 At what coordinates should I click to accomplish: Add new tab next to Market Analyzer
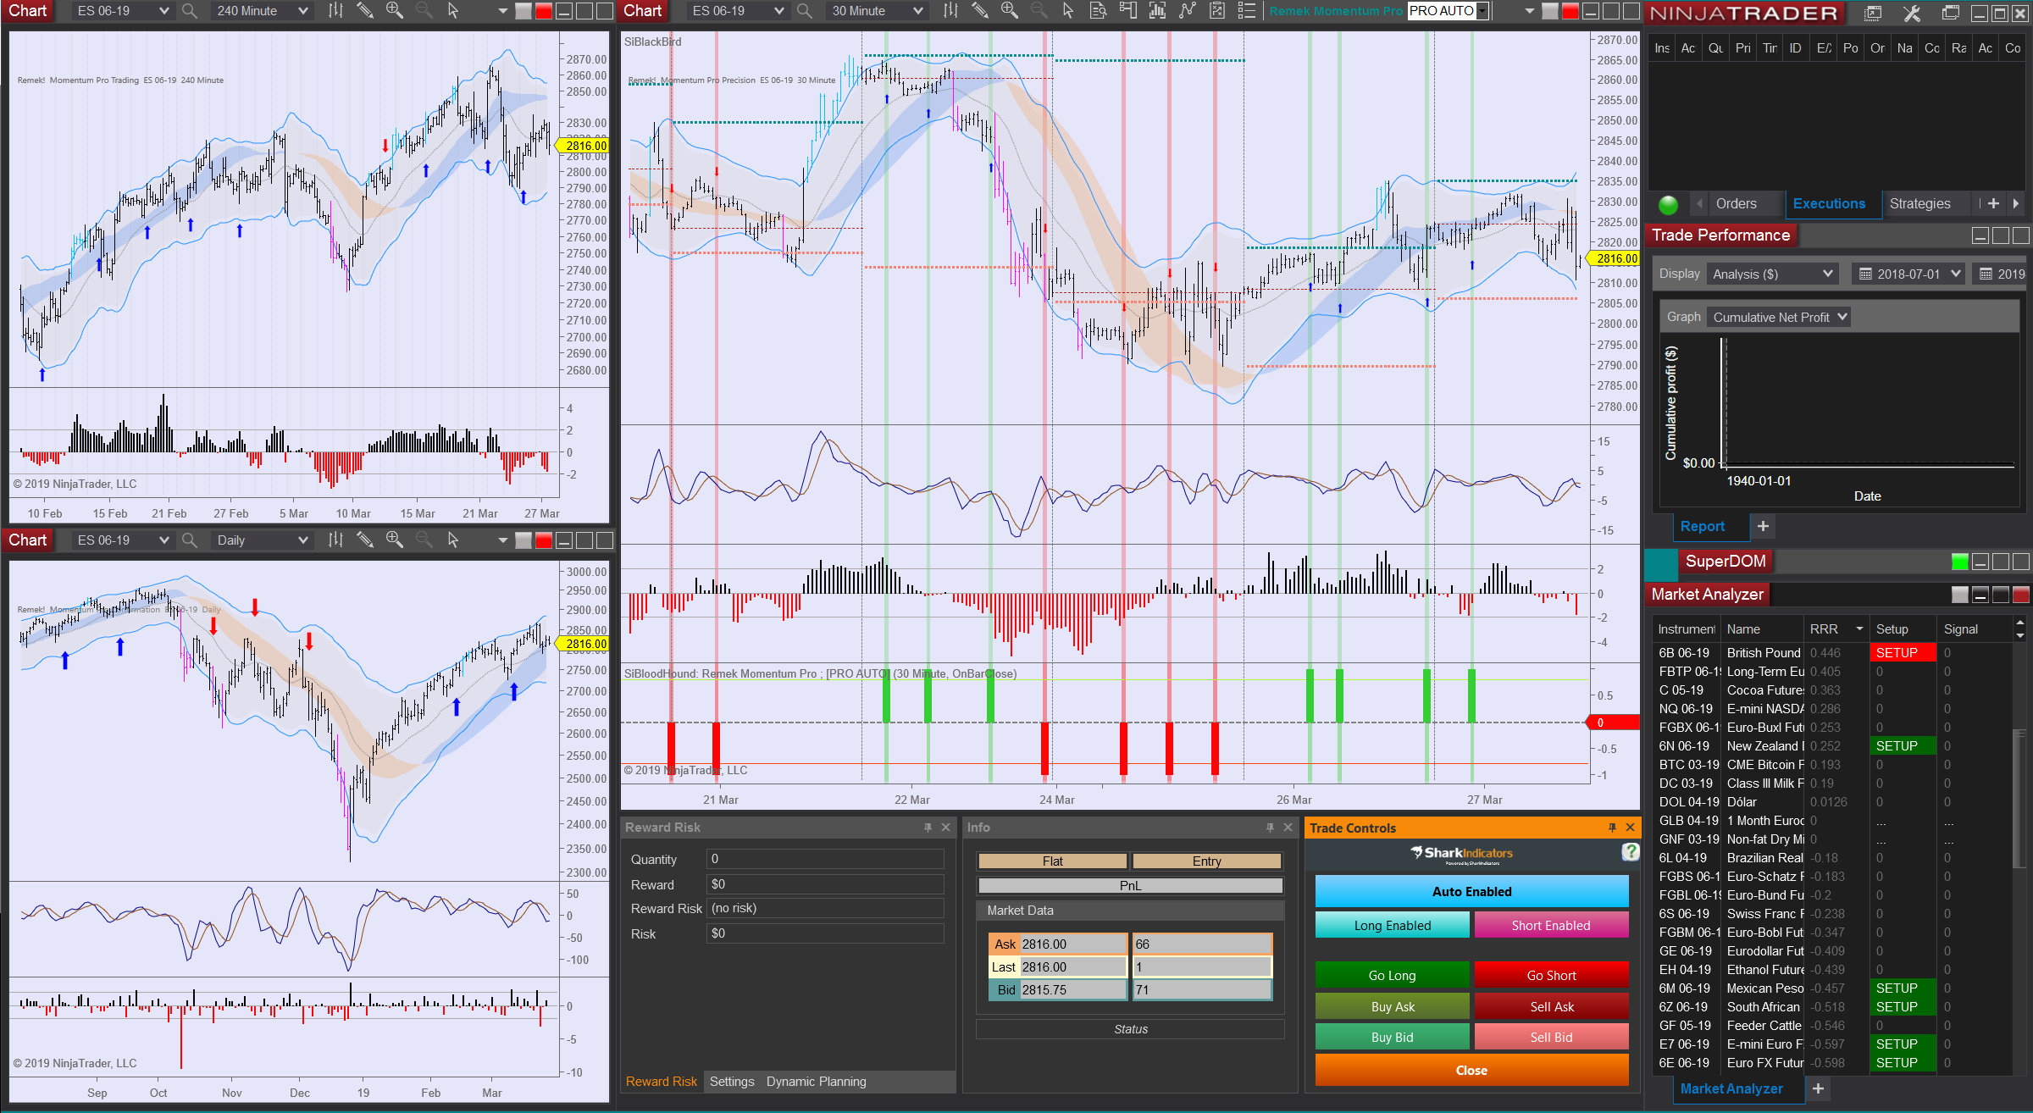1818,1088
